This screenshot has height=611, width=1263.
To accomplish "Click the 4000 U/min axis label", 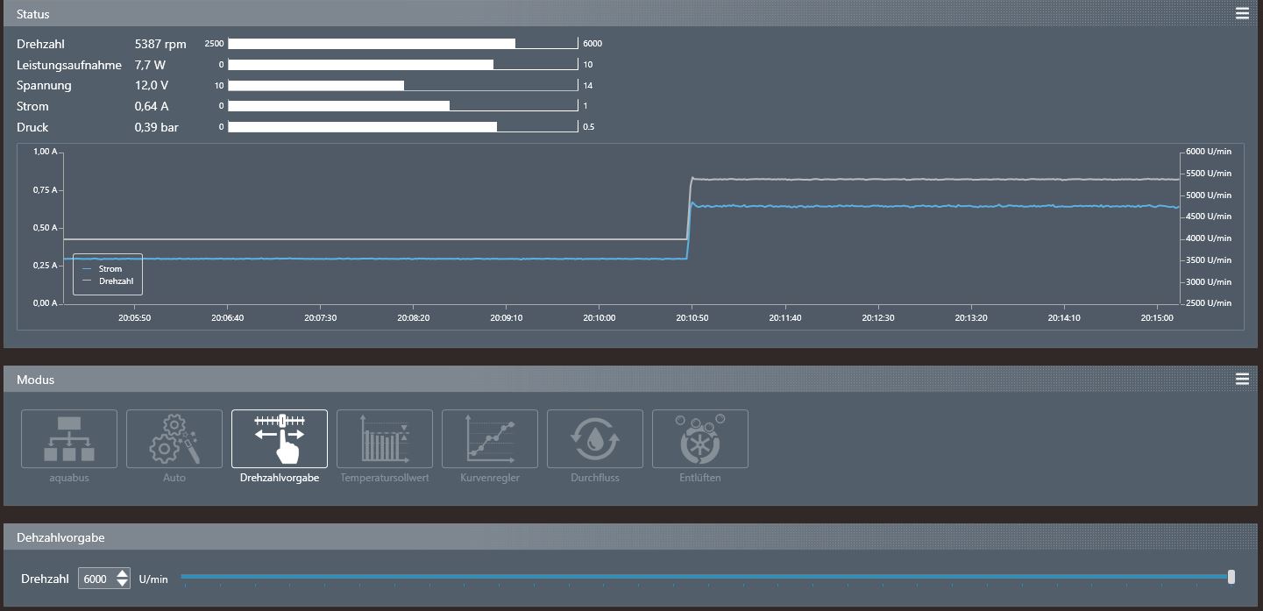I will (1209, 238).
